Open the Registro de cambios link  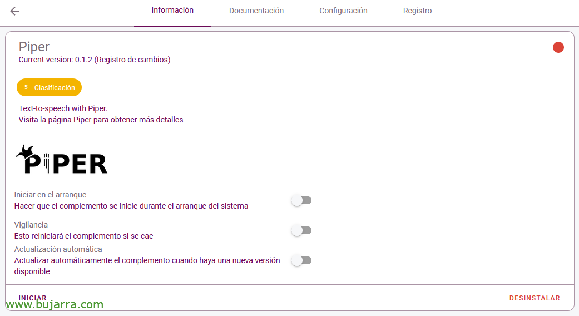(x=132, y=60)
